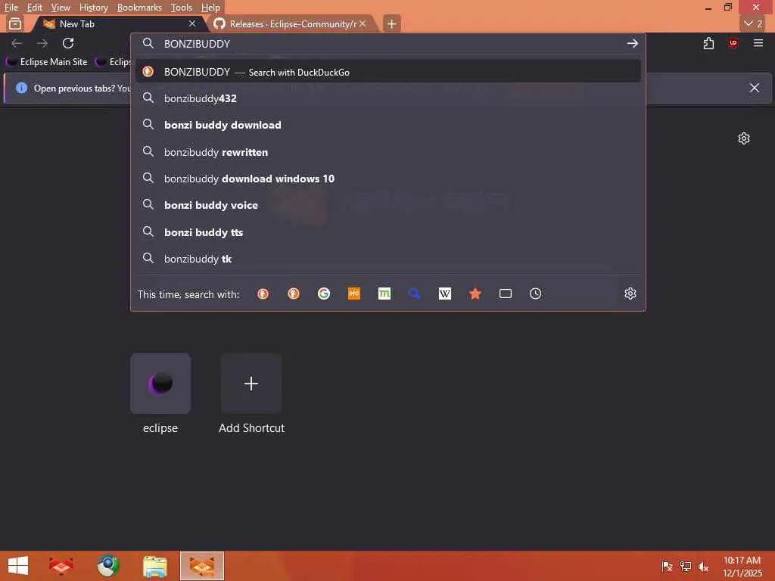Select suggestion bonzi buddy tts
This screenshot has width=775, height=581.
[388, 232]
